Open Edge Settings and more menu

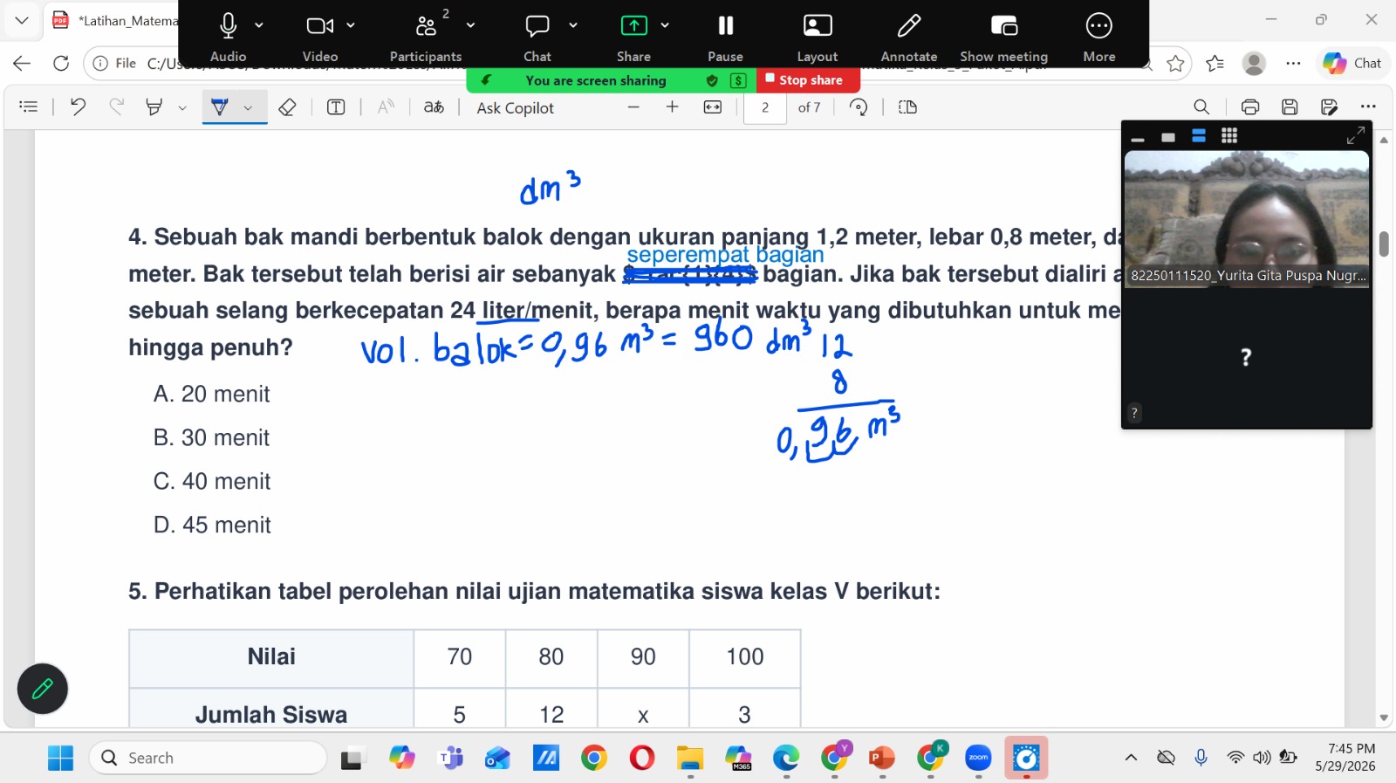(x=1293, y=63)
